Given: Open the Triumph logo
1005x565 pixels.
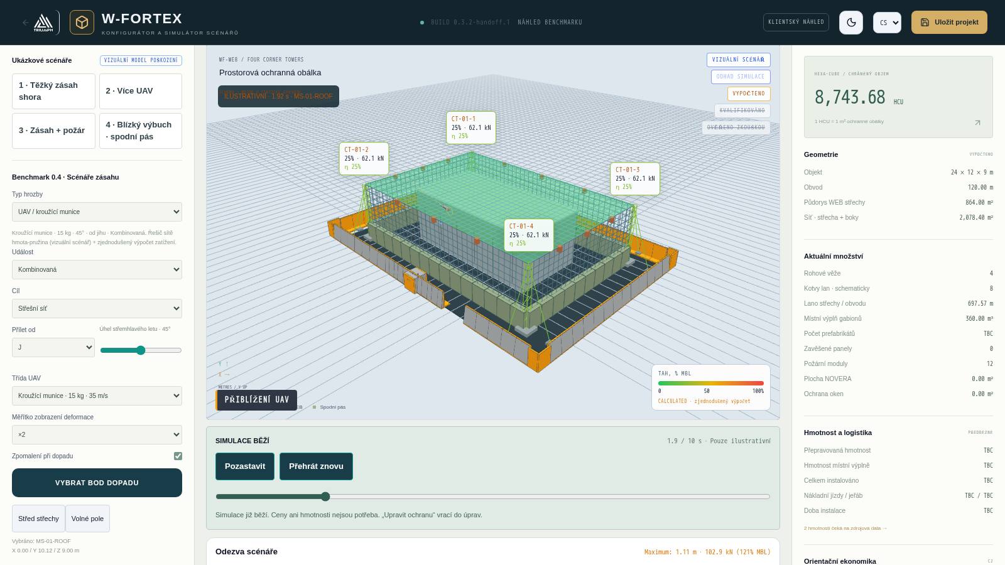Looking at the screenshot, I should 43,23.
